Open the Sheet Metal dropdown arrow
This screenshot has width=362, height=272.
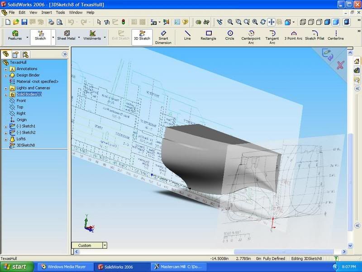tap(79, 37)
